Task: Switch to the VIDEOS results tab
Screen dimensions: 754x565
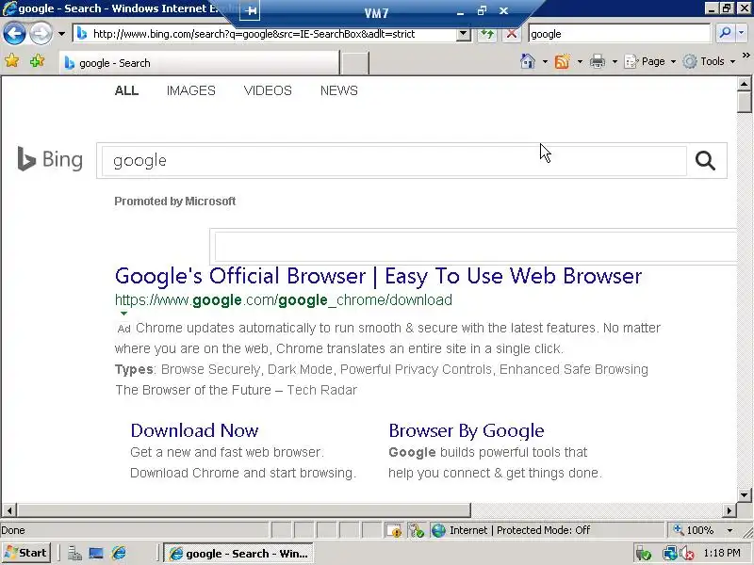Action: [x=268, y=90]
